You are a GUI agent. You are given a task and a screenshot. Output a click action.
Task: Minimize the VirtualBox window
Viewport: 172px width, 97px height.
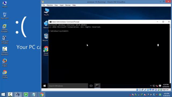click(x=160, y=2)
